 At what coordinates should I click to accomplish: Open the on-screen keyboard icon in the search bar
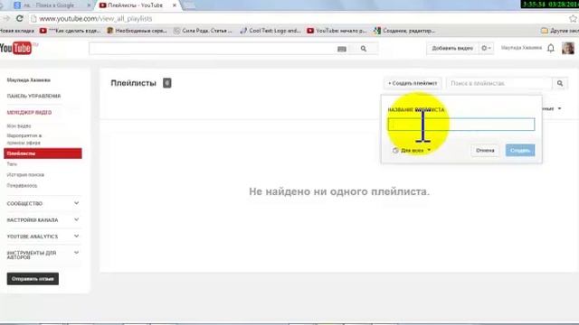[342, 49]
